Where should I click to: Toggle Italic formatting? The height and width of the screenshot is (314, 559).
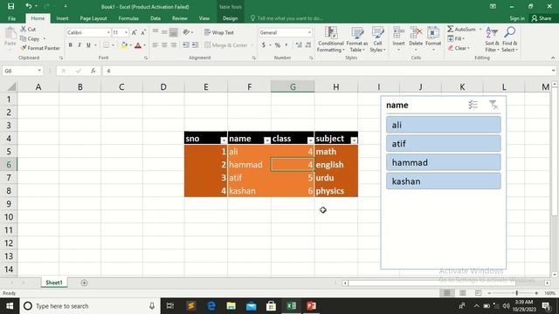79,45
